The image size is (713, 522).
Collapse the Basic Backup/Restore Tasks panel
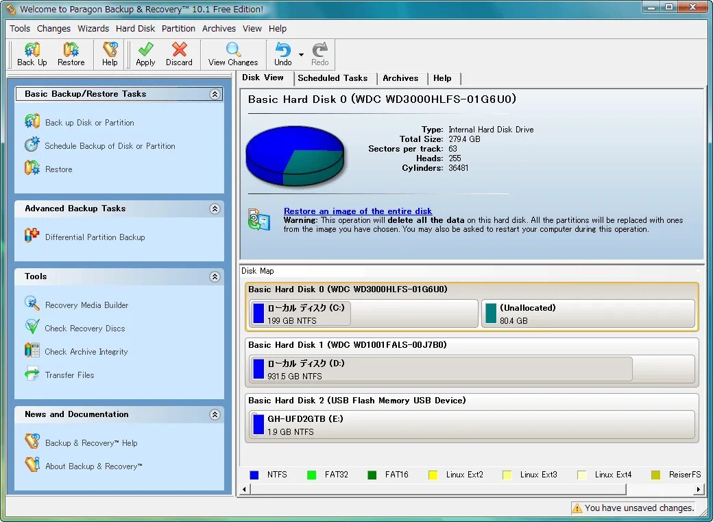[x=215, y=94]
